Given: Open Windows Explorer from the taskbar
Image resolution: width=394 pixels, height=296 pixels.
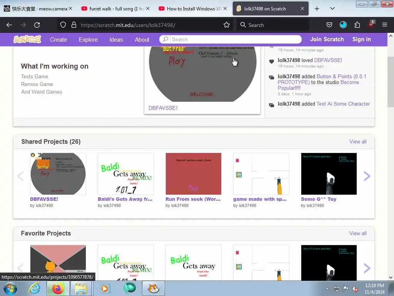Looking at the screenshot, I should [81, 288].
